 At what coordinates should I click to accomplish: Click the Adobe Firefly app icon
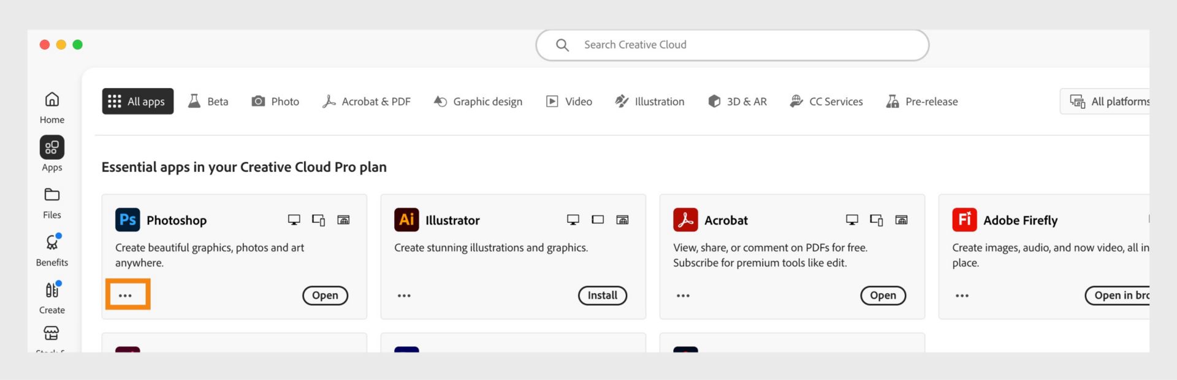point(964,220)
